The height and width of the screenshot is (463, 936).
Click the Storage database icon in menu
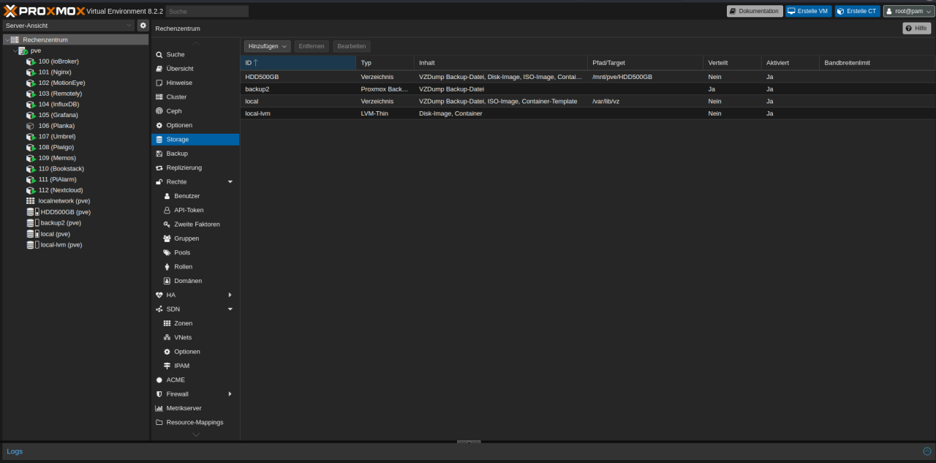tap(159, 140)
